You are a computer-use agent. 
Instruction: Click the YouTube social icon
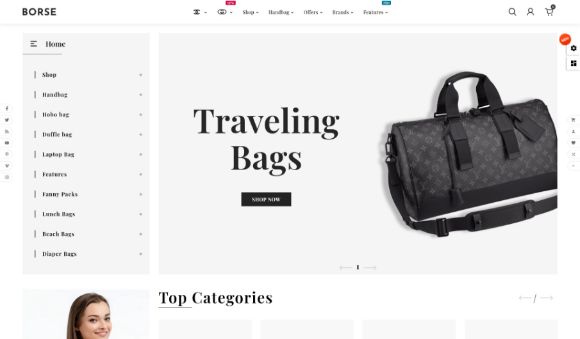pos(6,143)
